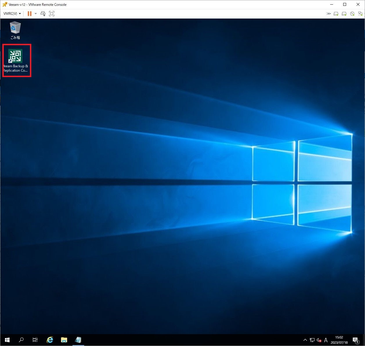Viewport: 365px width, 346px height.
Task: Open the Windows Start menu
Action: 7,340
